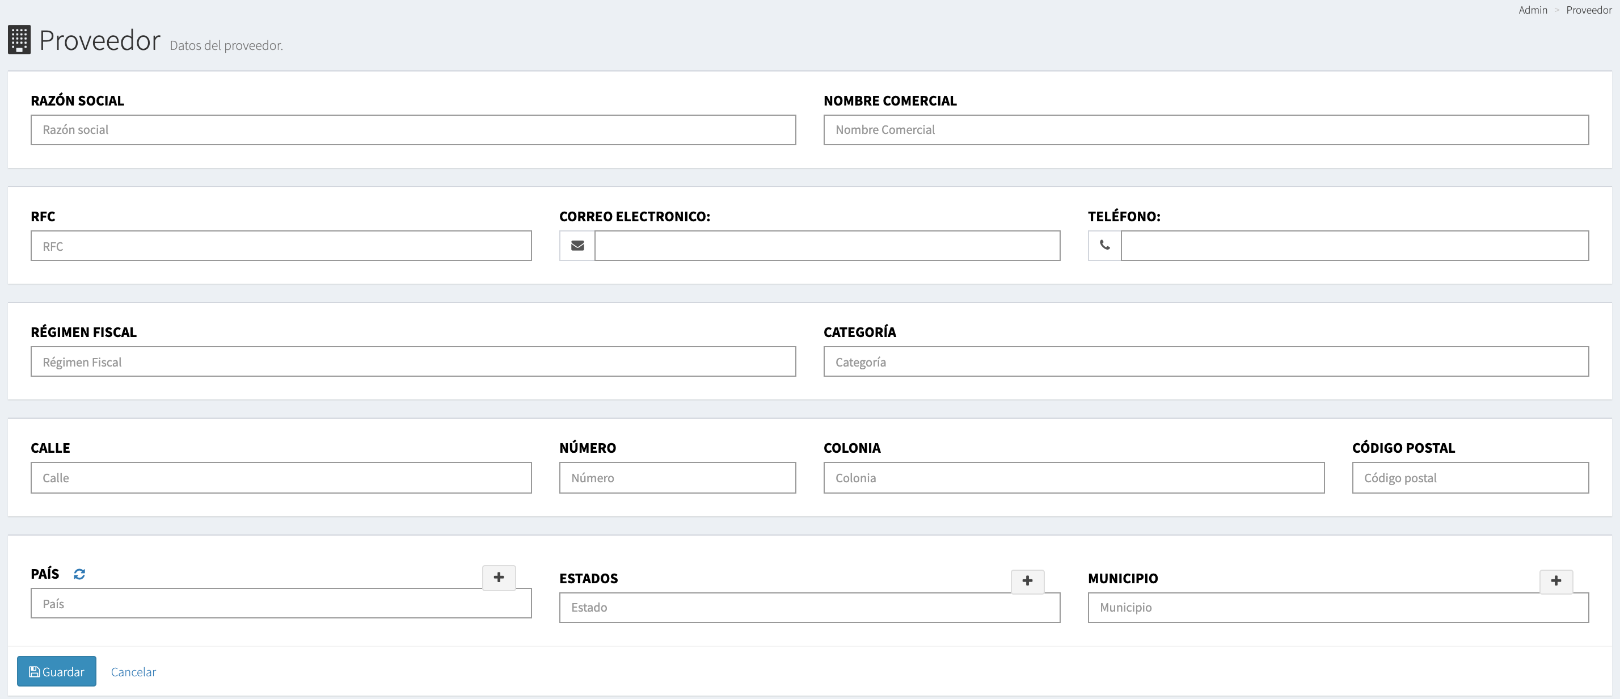The height and width of the screenshot is (699, 1620).
Task: Add a new Estado with plus button
Action: (1027, 581)
